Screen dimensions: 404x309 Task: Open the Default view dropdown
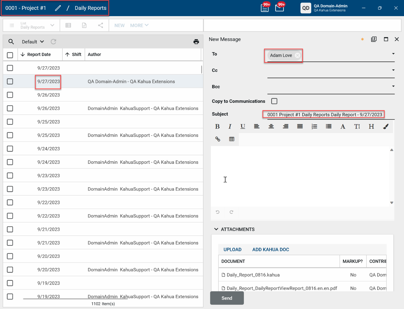click(x=33, y=42)
